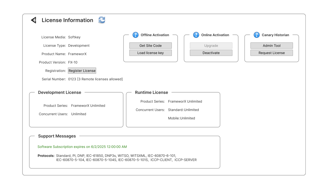Select the License Information title
Viewport: 328px width, 189px height.
[x=67, y=20]
